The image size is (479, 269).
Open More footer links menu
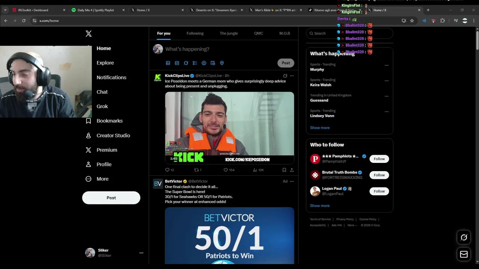tap(352, 225)
